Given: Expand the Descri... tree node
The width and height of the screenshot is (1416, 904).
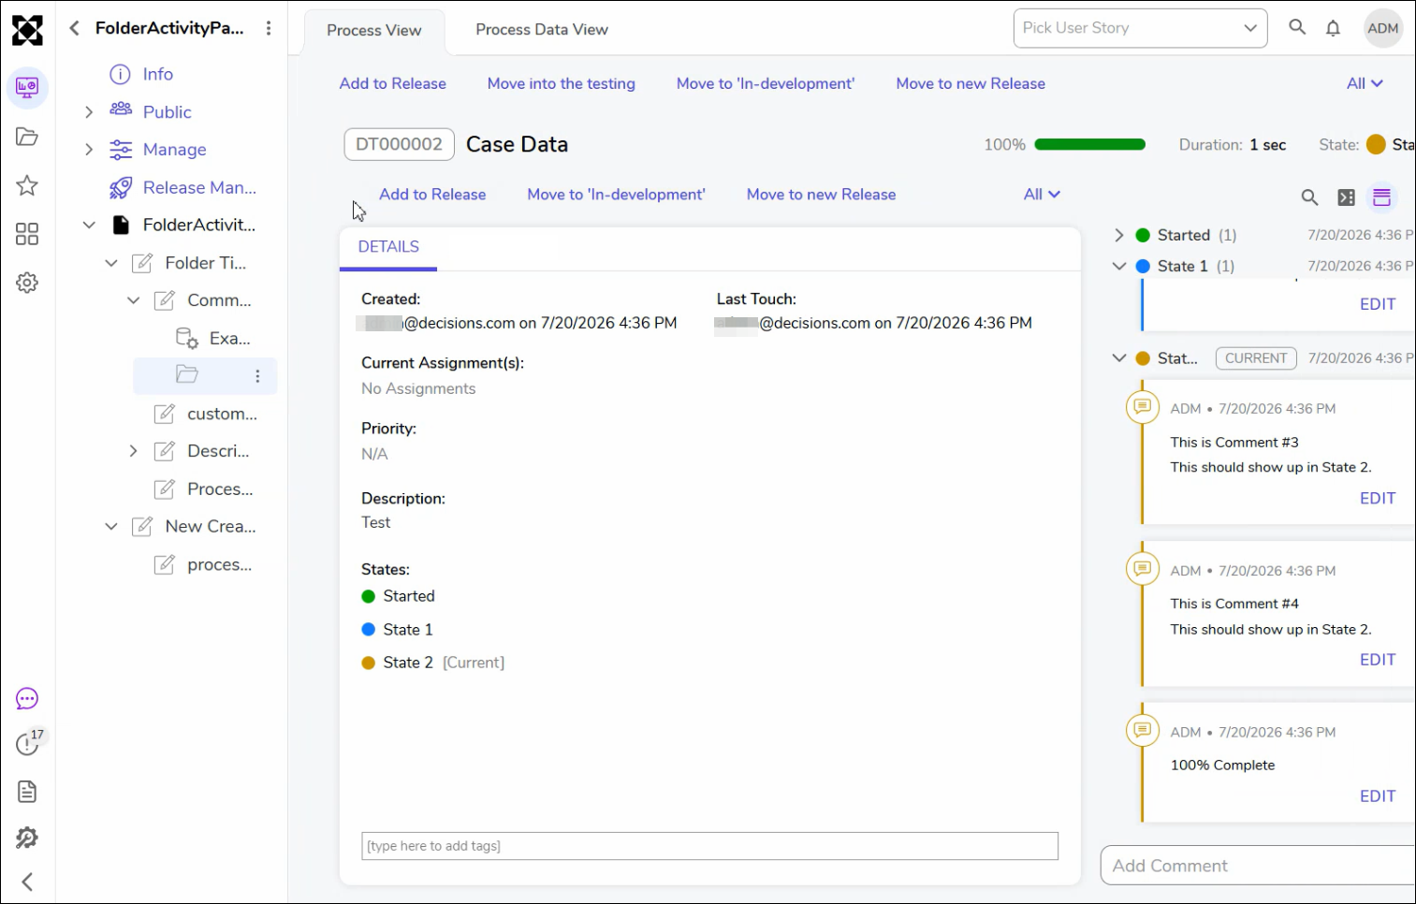Looking at the screenshot, I should click(x=134, y=451).
